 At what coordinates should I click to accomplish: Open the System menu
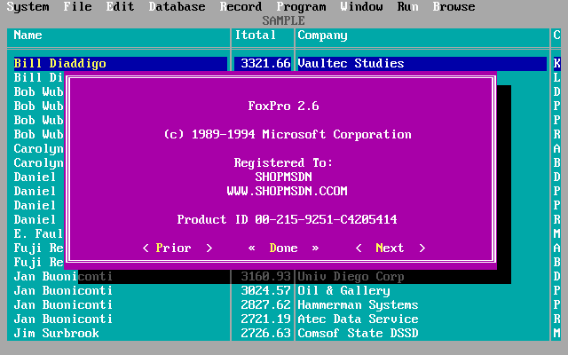tap(28, 7)
